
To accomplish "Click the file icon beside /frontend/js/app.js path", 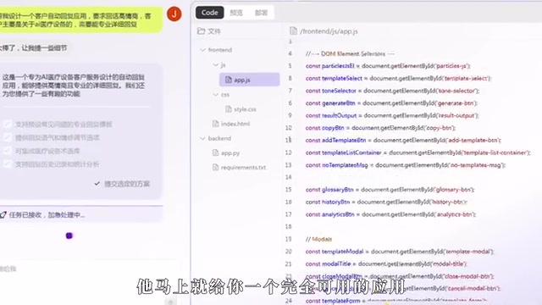I will [x=293, y=31].
